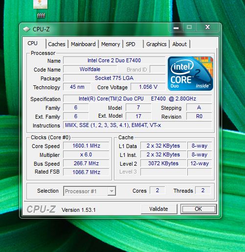This screenshot has width=245, height=252.
Task: Click the Revision value R0
Action: (x=199, y=116)
